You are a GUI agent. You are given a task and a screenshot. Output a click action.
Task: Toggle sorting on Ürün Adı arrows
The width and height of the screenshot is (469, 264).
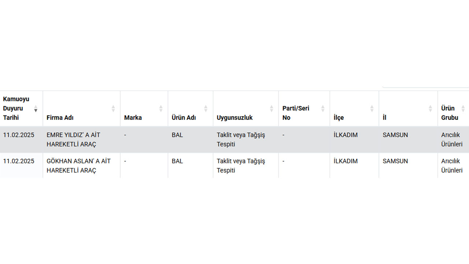pos(206,109)
